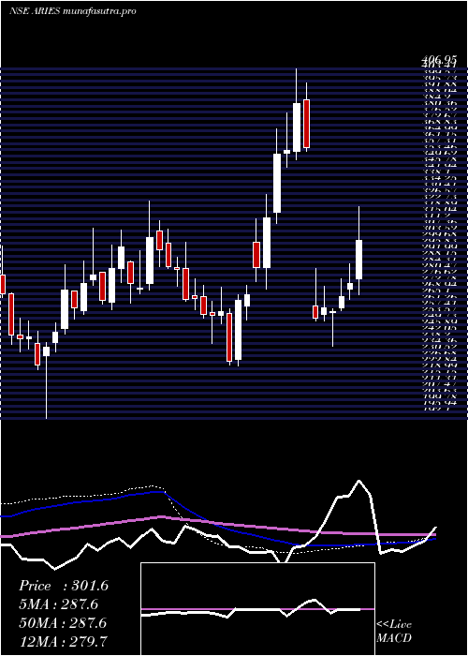The width and height of the screenshot is (468, 656).
Task: Click the "<<Live MACD" label
Action: 394,632
